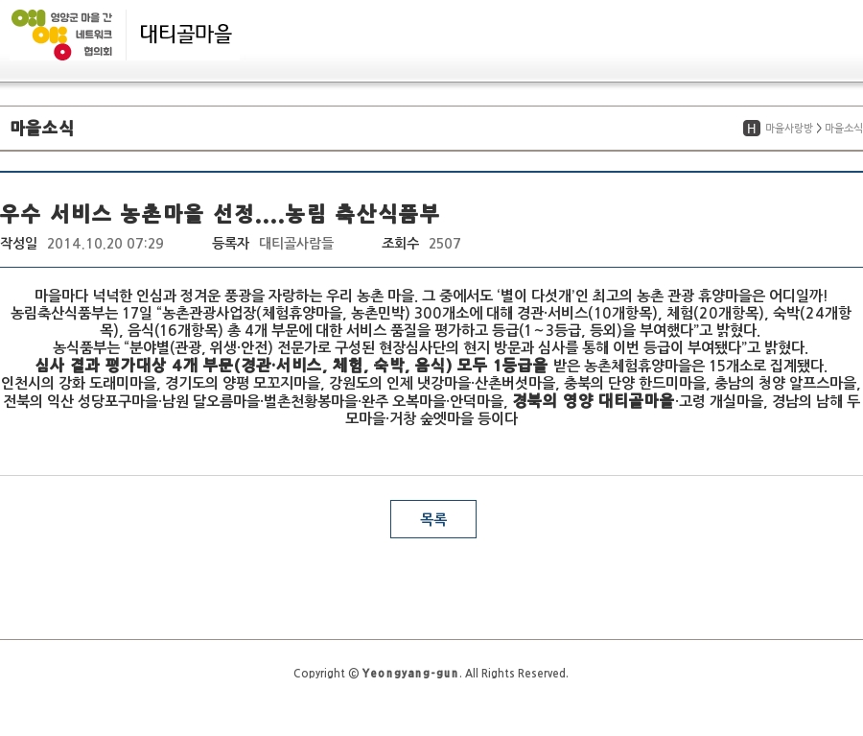The height and width of the screenshot is (736, 863).
Task: Click the home 'H' breadcrumb icon
Action: pos(752,129)
